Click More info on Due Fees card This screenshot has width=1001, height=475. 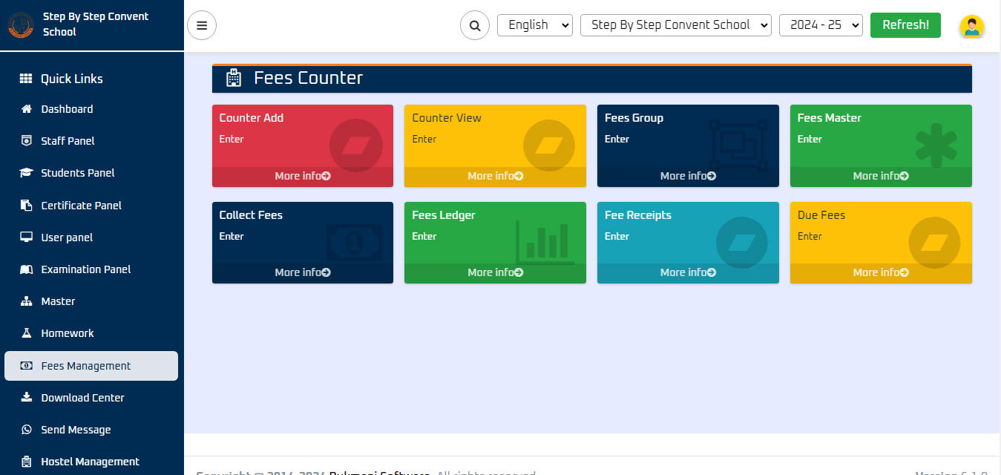click(880, 273)
